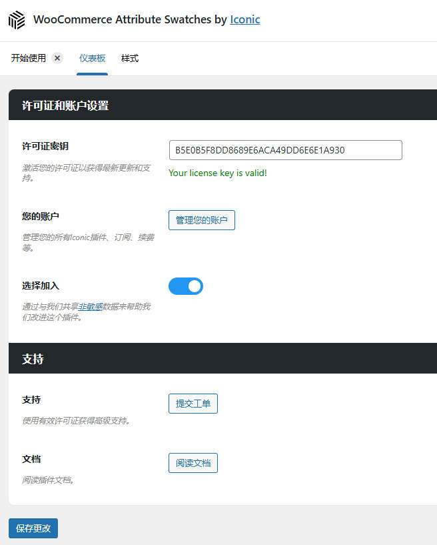Screen dimensions: 437x545
Task: Click the 提交工单 button
Action: pyautogui.click(x=193, y=404)
